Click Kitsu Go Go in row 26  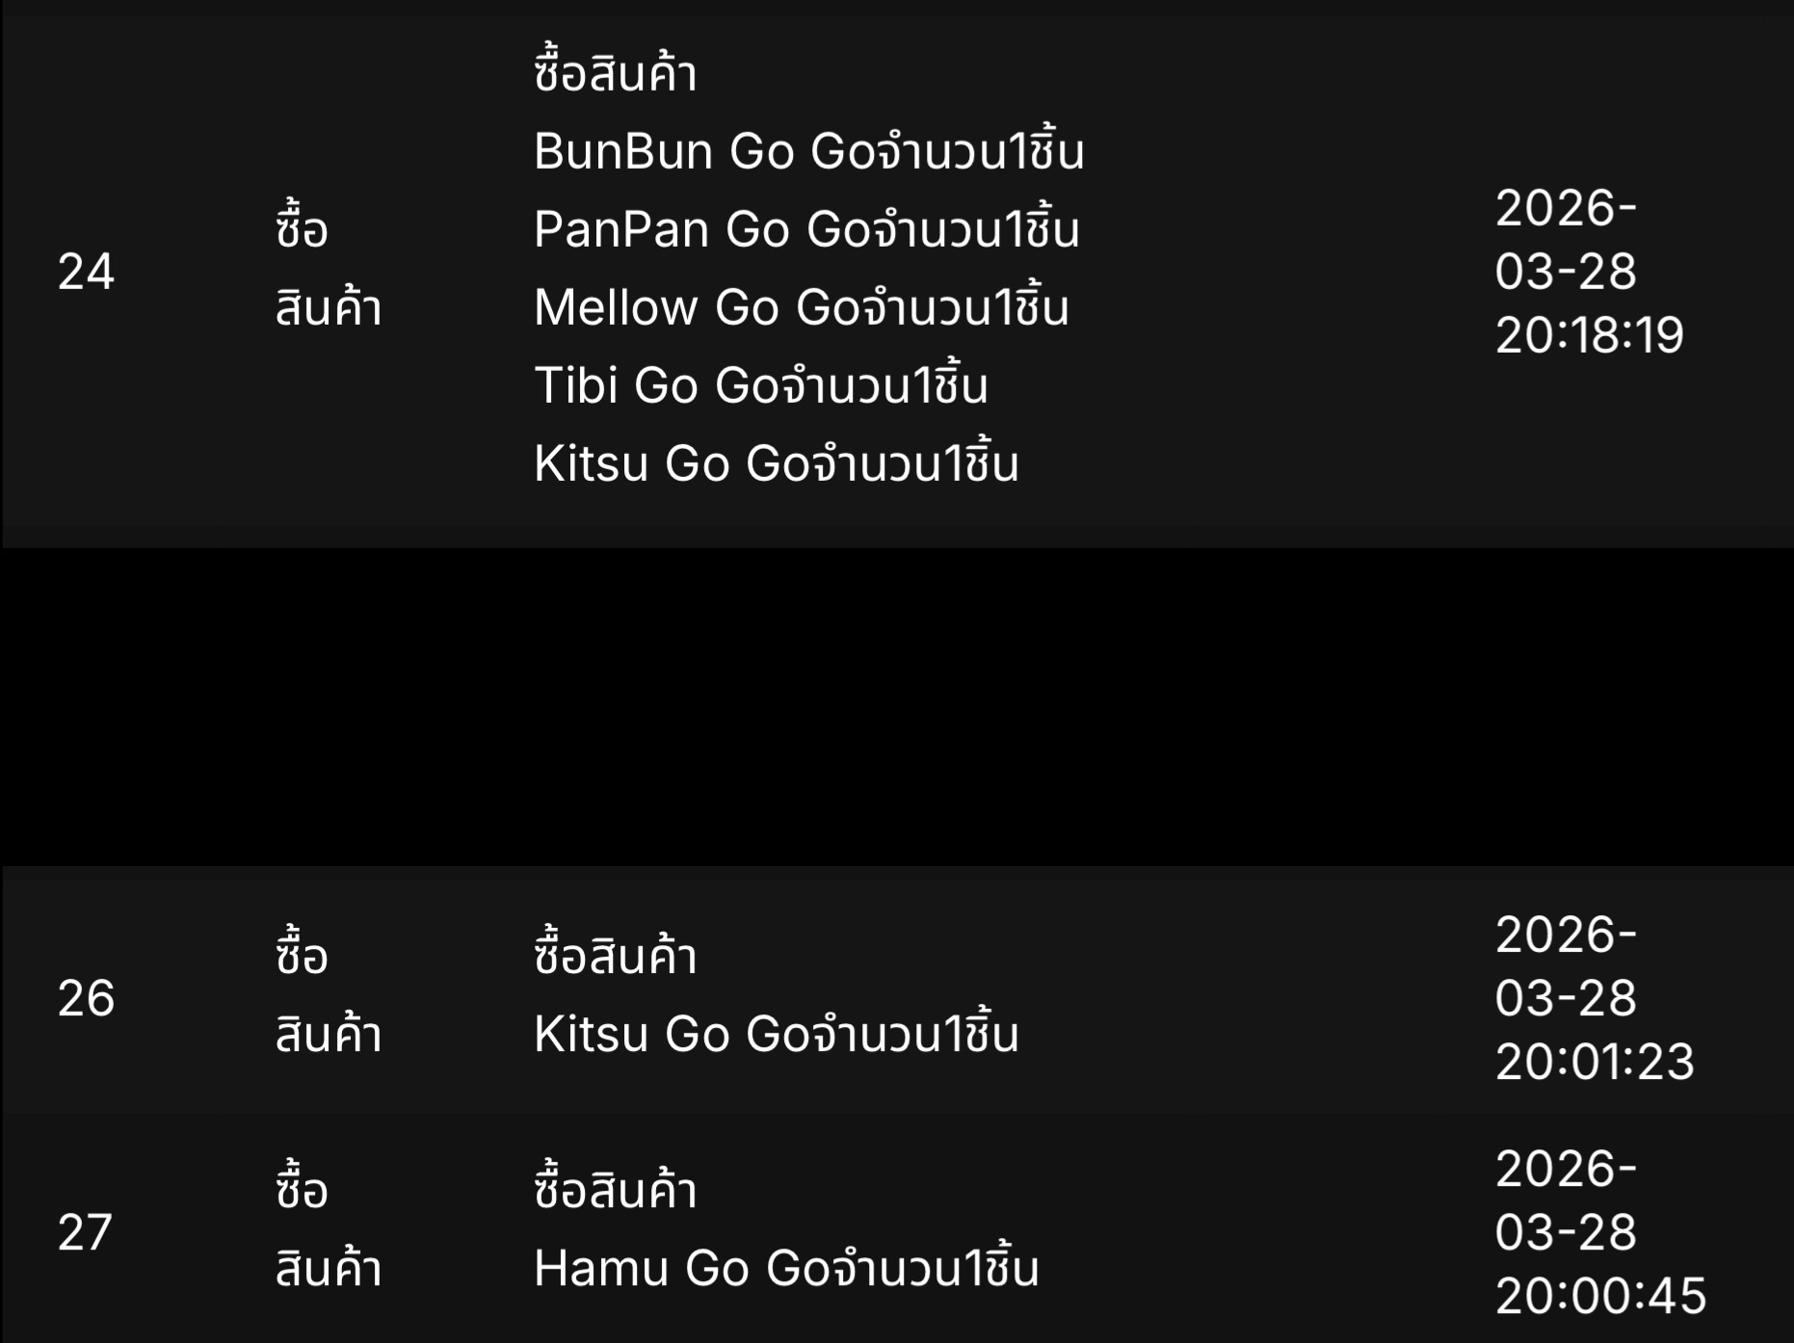(776, 1034)
